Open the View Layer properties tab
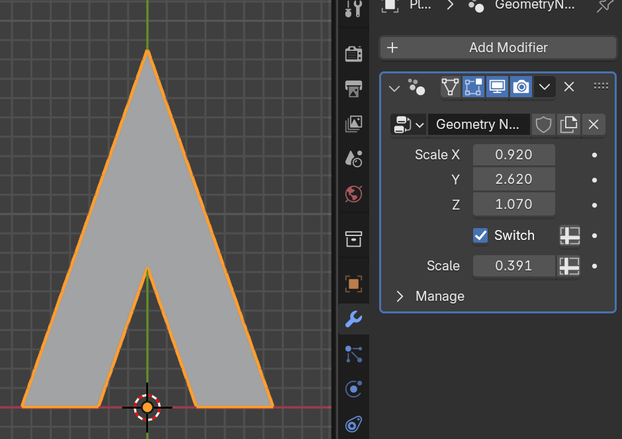 point(353,124)
